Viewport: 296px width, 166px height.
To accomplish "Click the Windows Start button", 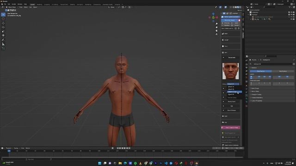I will (100, 163).
